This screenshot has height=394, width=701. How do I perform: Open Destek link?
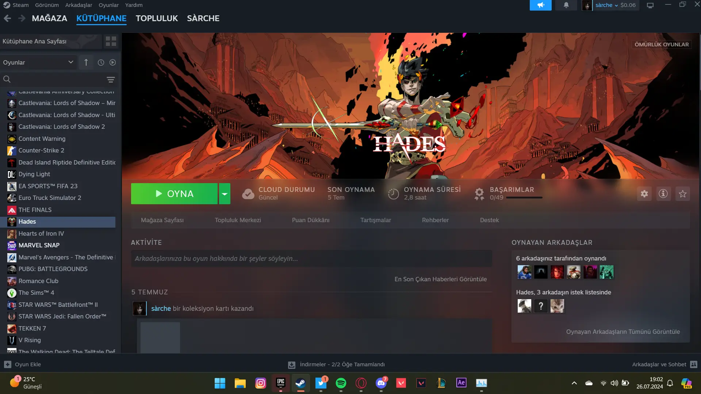click(x=489, y=220)
